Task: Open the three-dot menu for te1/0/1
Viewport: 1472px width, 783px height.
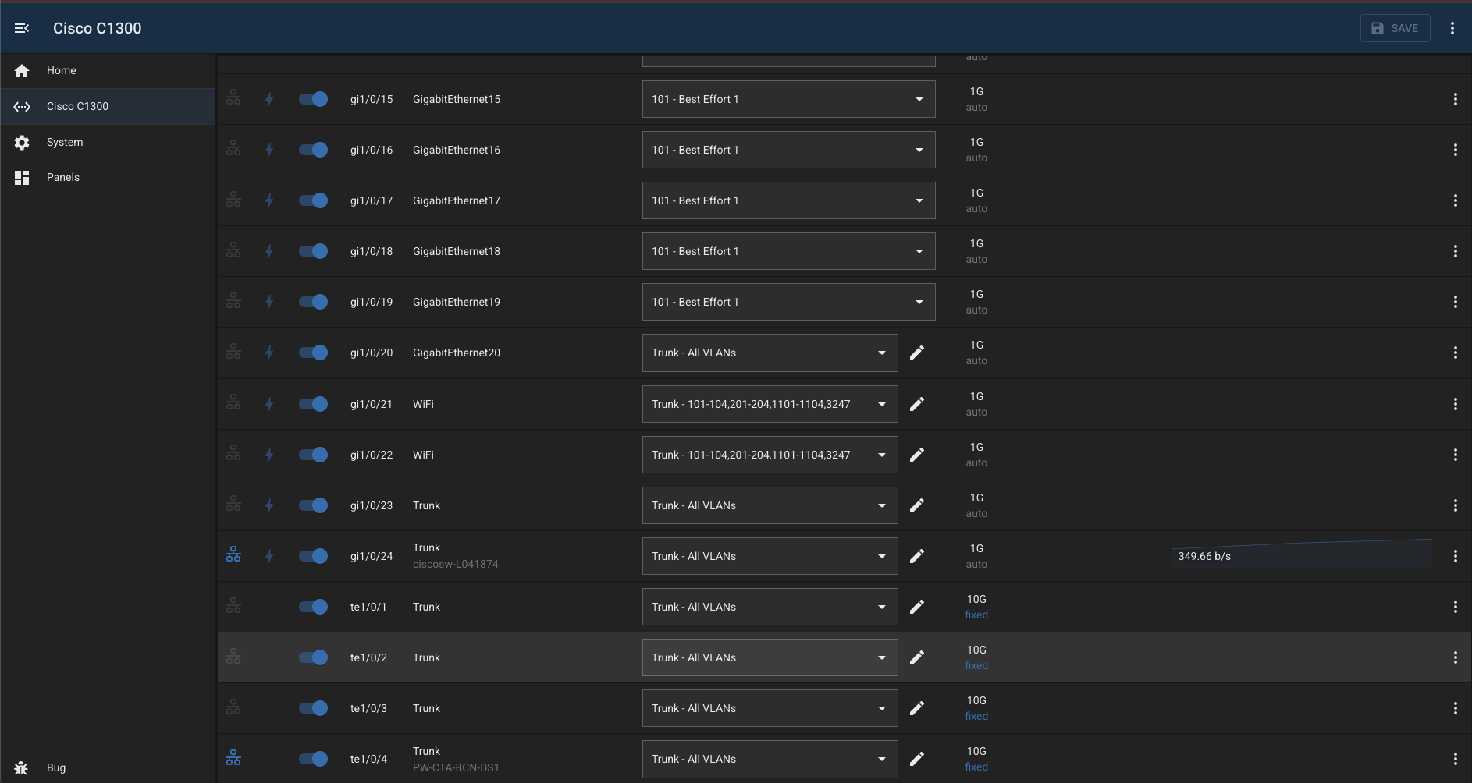Action: [1456, 606]
